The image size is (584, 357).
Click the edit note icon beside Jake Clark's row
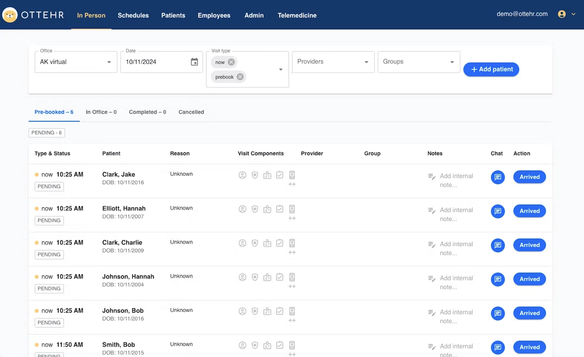(432, 176)
